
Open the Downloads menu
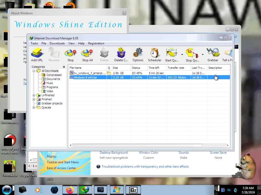click(57, 43)
